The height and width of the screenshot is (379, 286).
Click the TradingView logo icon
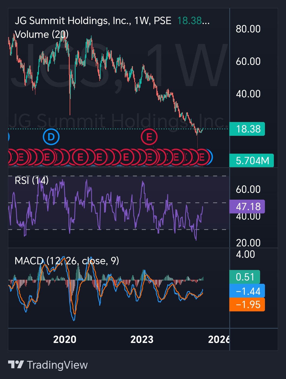(x=16, y=365)
